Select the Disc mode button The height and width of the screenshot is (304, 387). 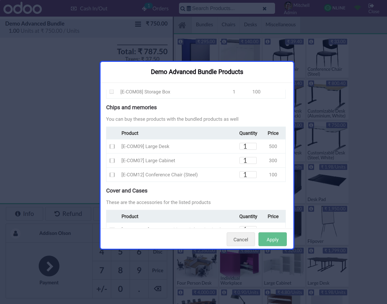[x=158, y=252]
